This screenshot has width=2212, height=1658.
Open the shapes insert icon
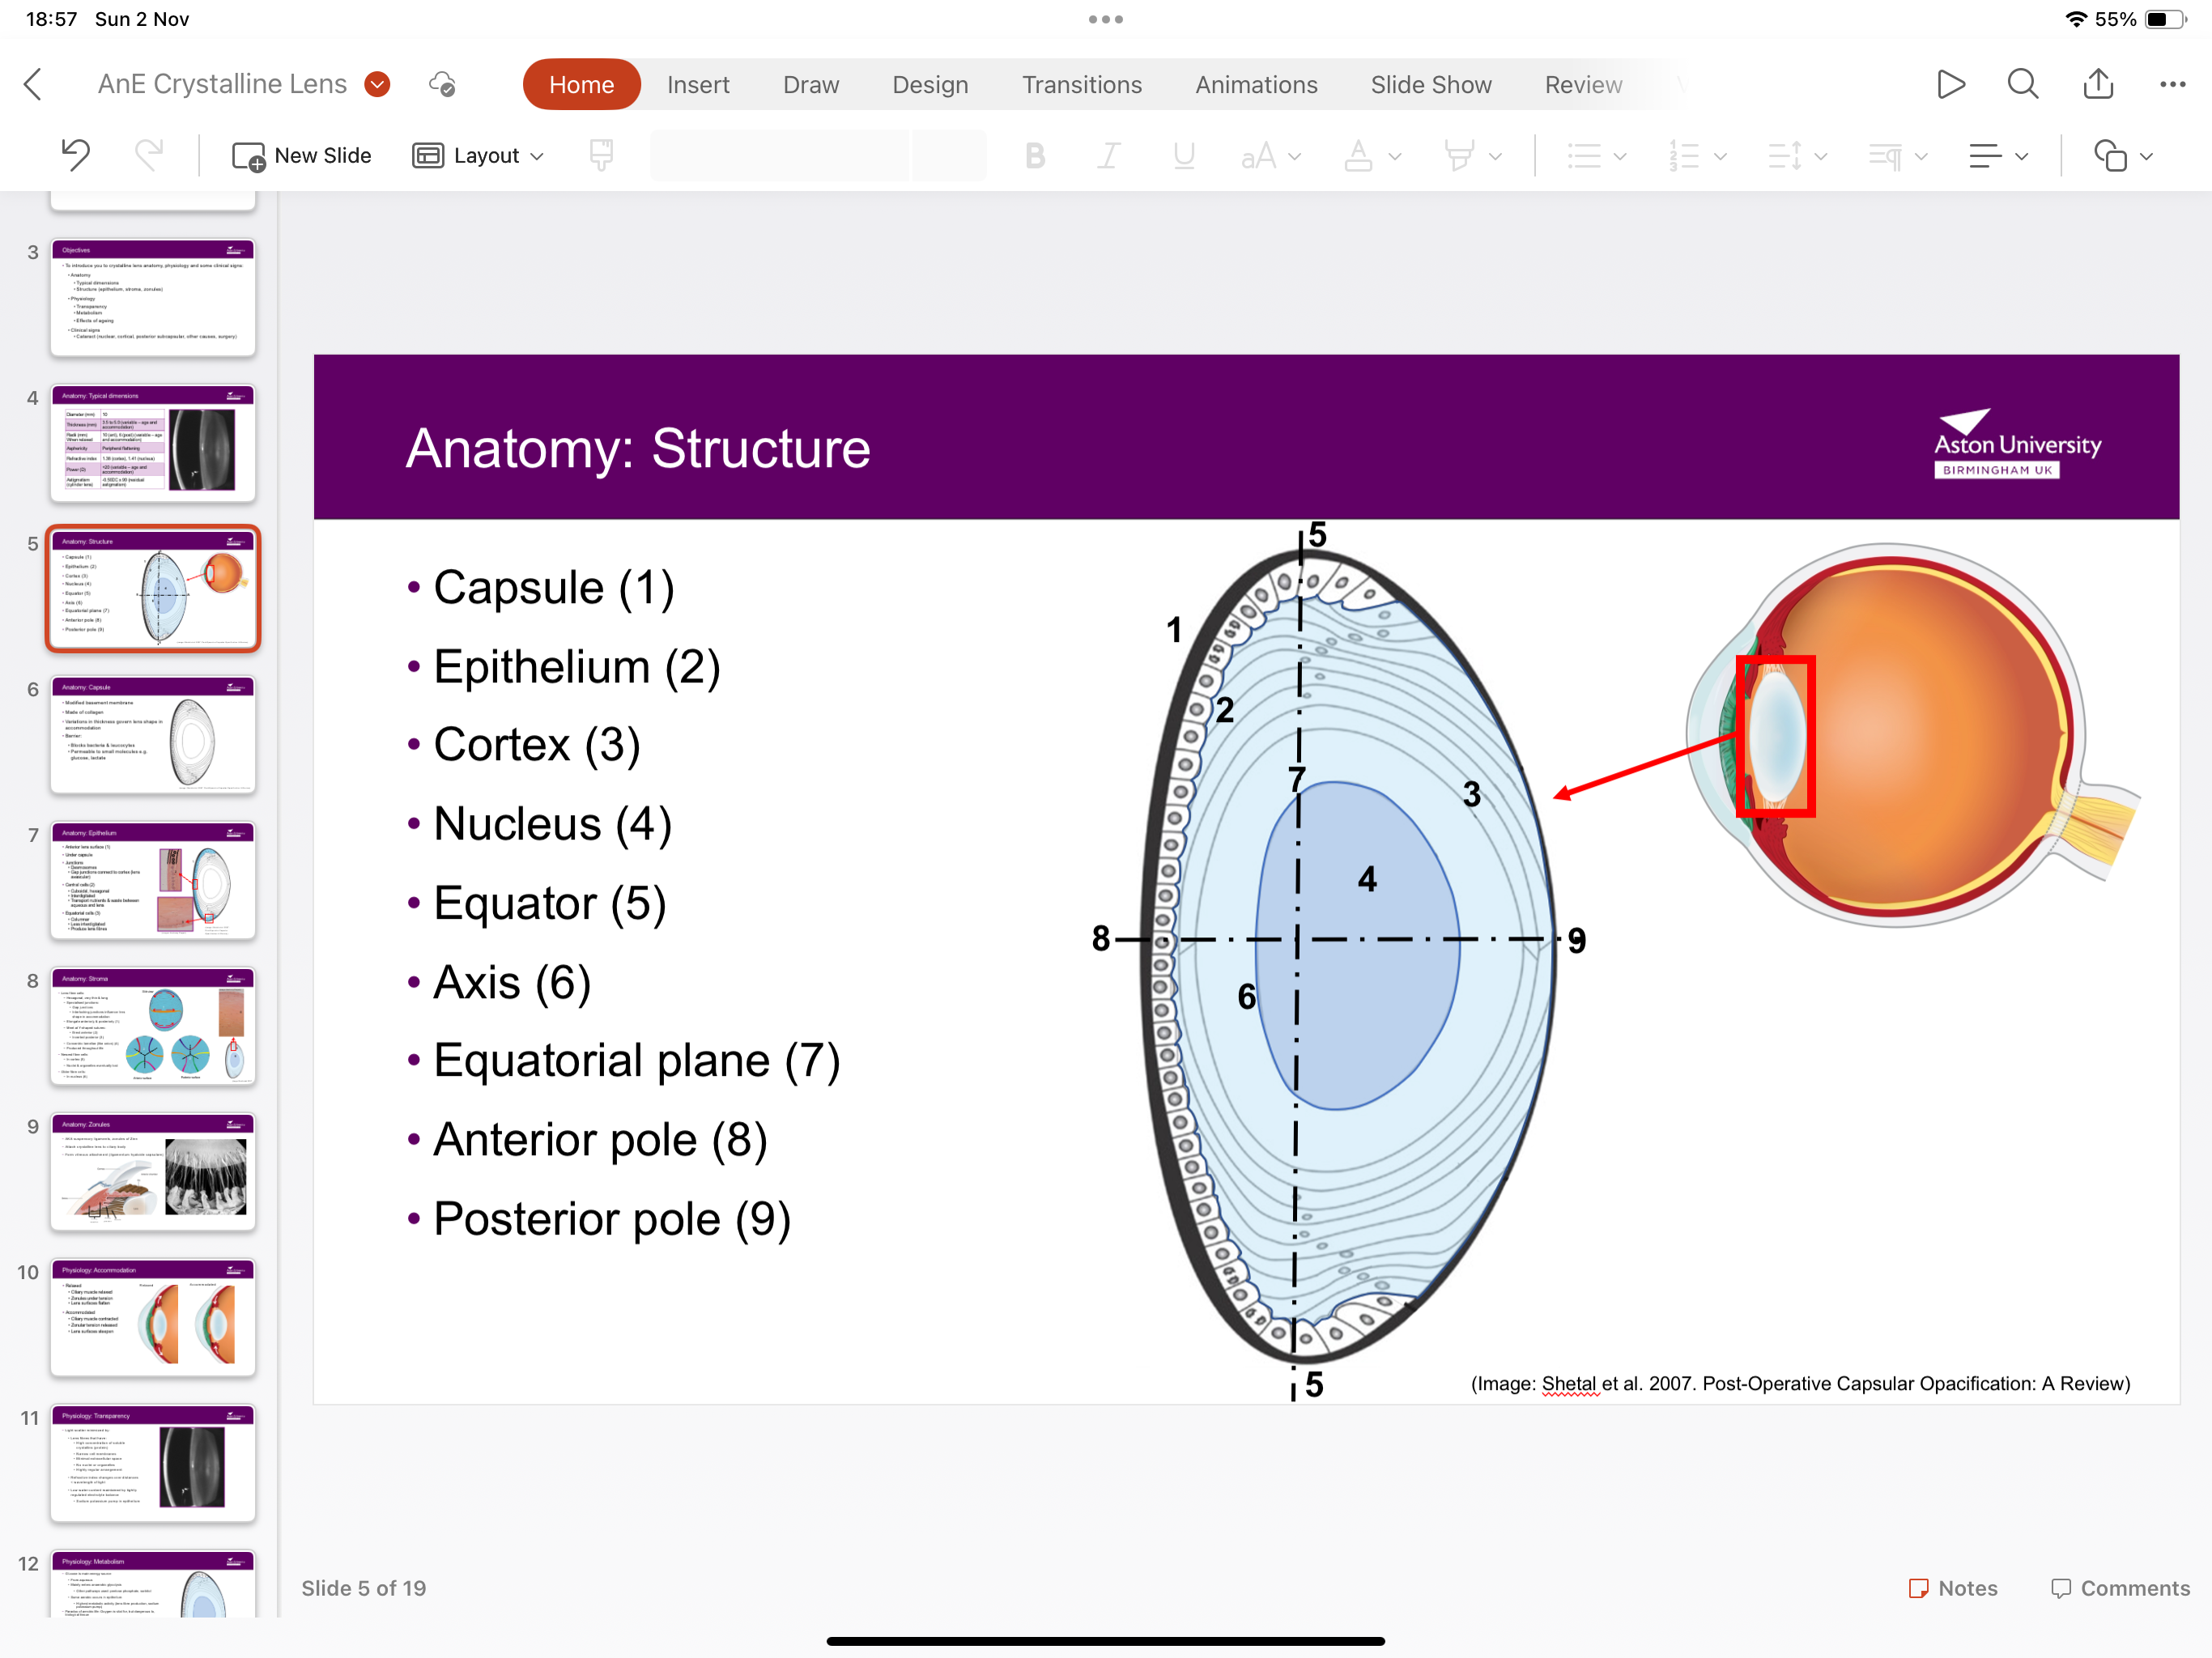pyautogui.click(x=2110, y=156)
